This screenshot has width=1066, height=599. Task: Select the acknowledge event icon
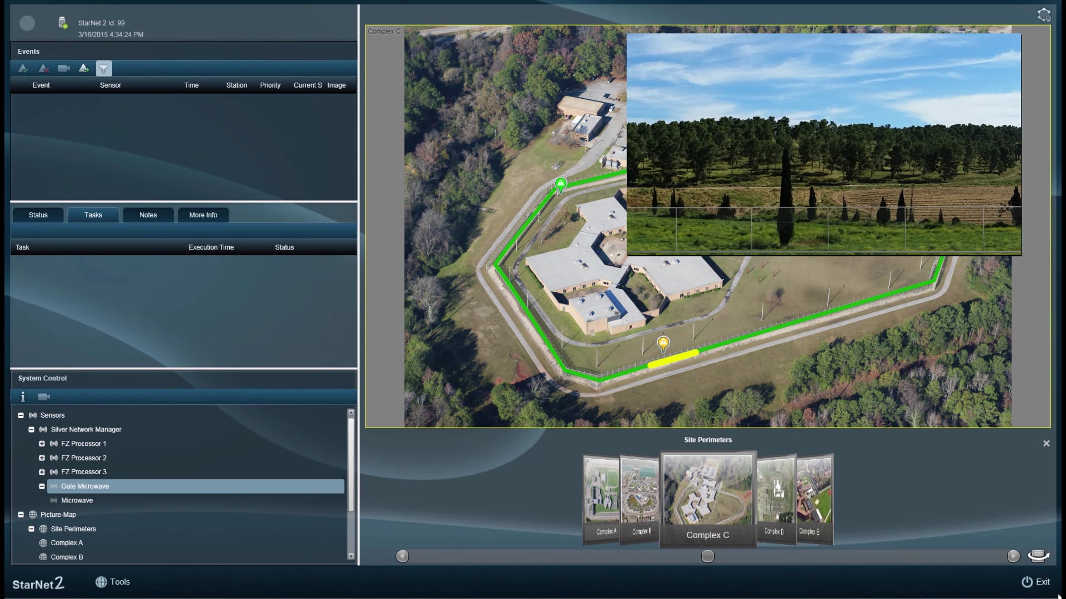pyautogui.click(x=23, y=68)
